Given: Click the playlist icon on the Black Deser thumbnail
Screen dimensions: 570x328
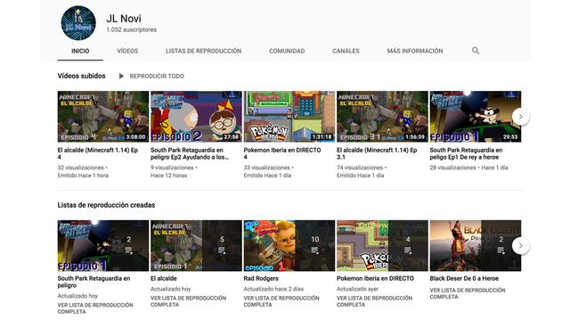Looking at the screenshot, I should [501, 250].
